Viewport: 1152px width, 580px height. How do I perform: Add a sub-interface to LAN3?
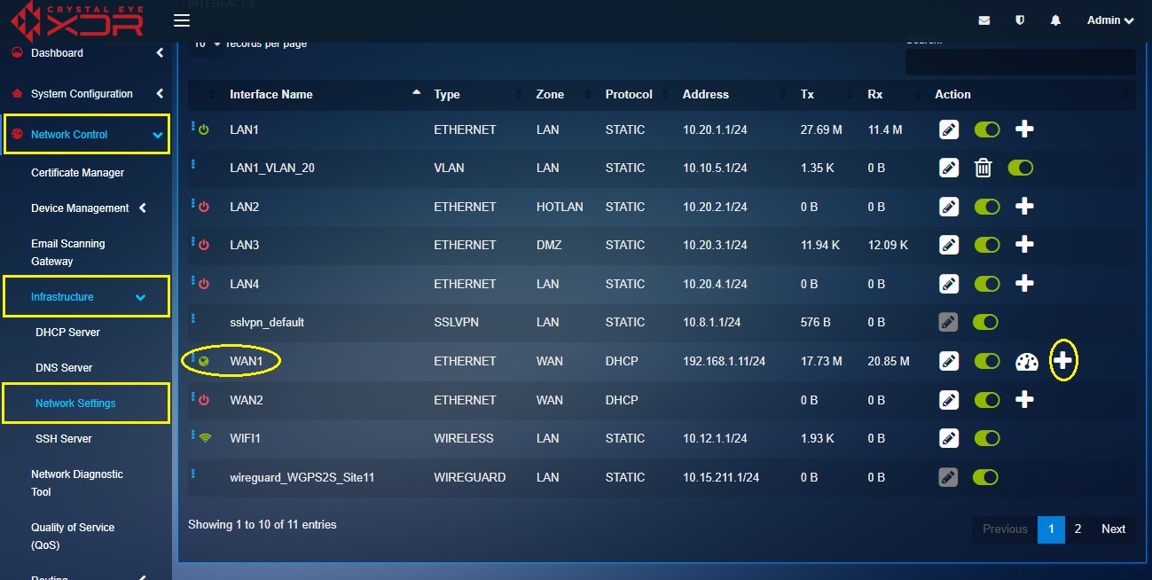pos(1024,245)
